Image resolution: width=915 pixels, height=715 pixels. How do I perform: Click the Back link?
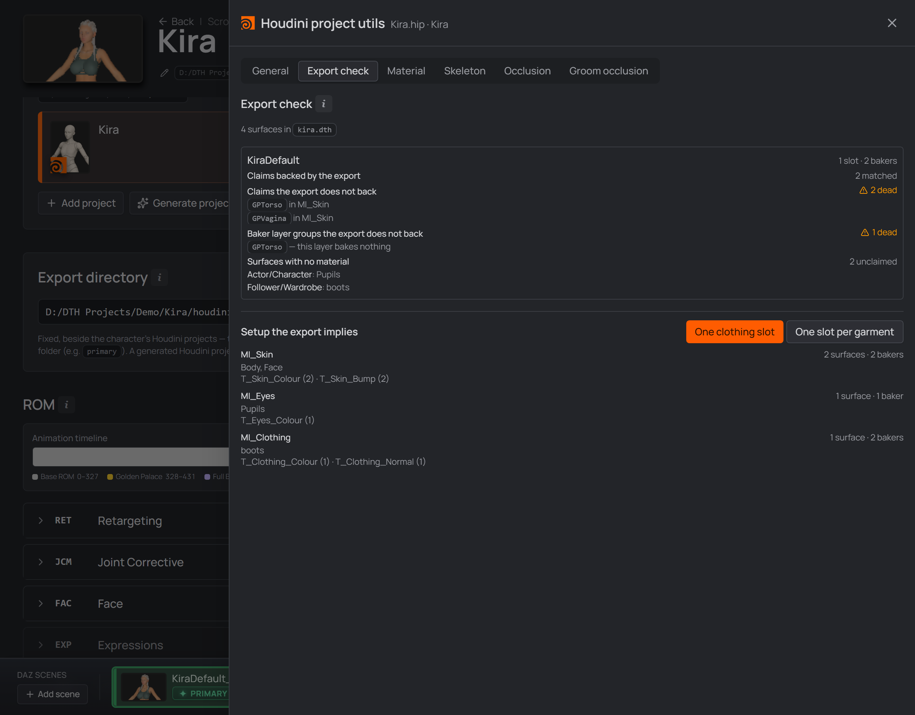pyautogui.click(x=176, y=21)
